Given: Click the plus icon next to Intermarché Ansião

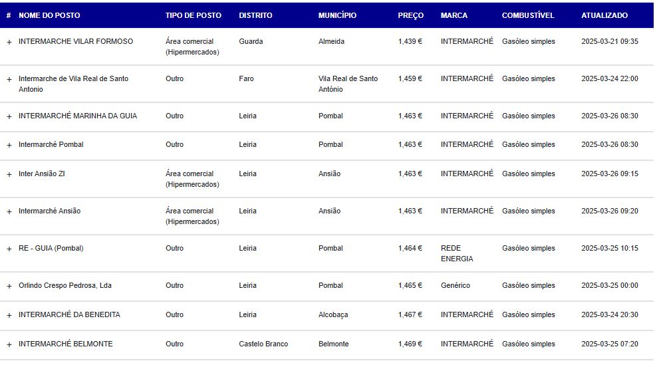Looking at the screenshot, I should [x=9, y=211].
